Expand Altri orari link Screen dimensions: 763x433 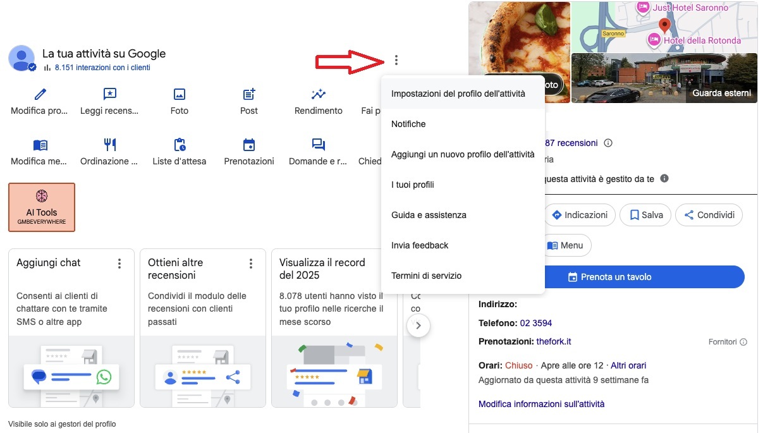pos(628,365)
